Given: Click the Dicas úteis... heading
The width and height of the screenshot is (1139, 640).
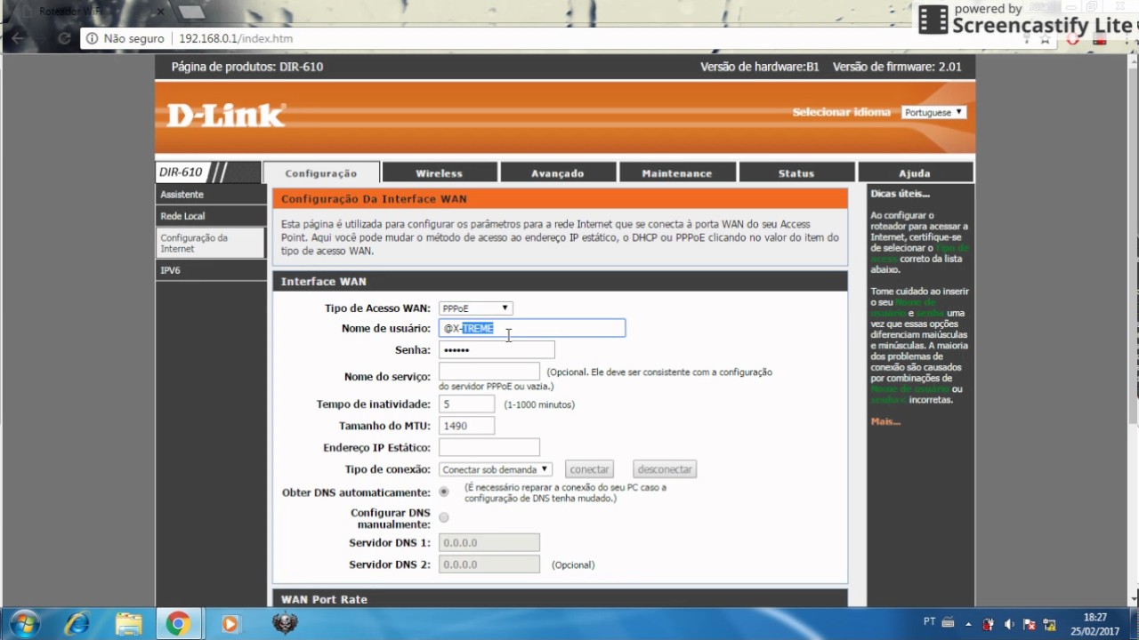Looking at the screenshot, I should 900,194.
